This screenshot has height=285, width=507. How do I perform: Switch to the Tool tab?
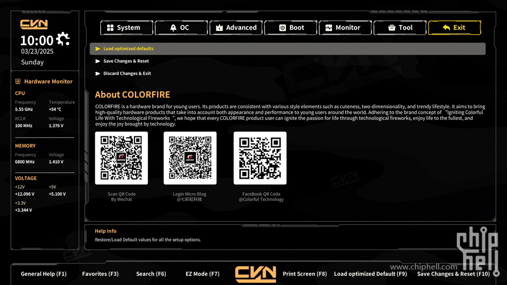tap(399, 28)
